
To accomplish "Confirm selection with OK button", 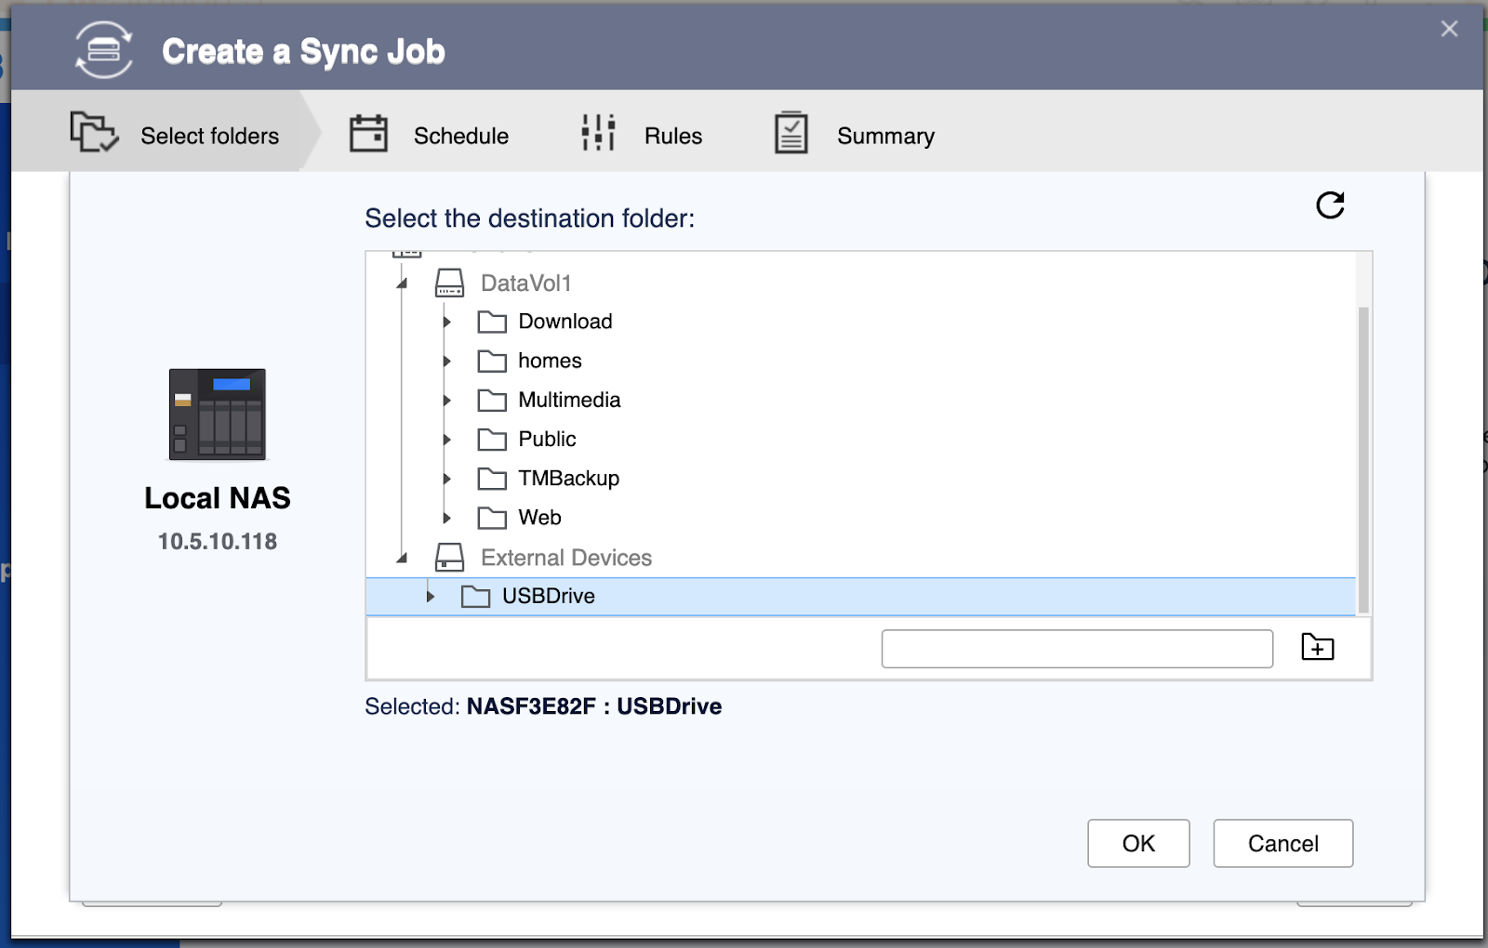I will click(1138, 843).
